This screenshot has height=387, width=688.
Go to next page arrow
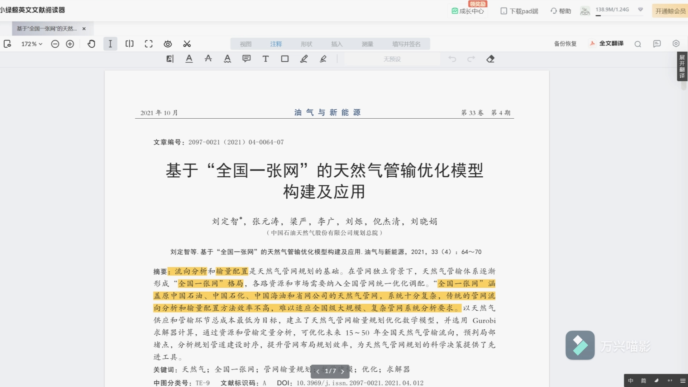[x=343, y=371]
